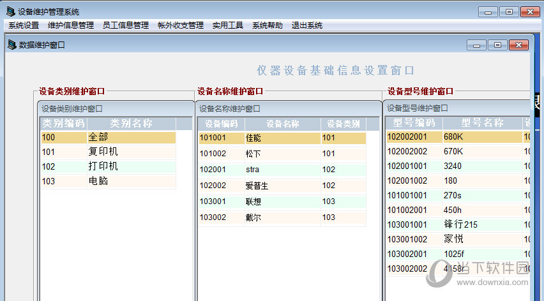Select category row 电脑

131,181
